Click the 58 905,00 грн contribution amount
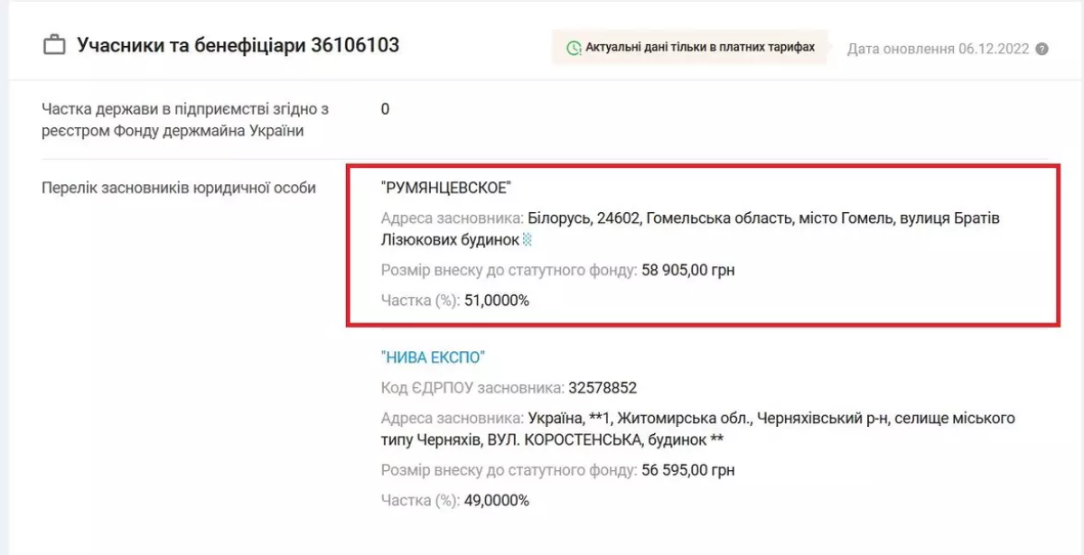The width and height of the screenshot is (1084, 555). [687, 270]
